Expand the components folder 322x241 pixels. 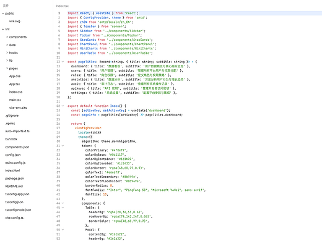click(x=7, y=37)
